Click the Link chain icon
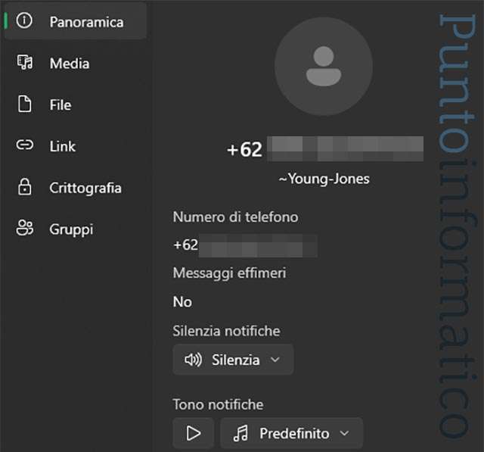The width and height of the screenshot is (484, 452). [25, 146]
